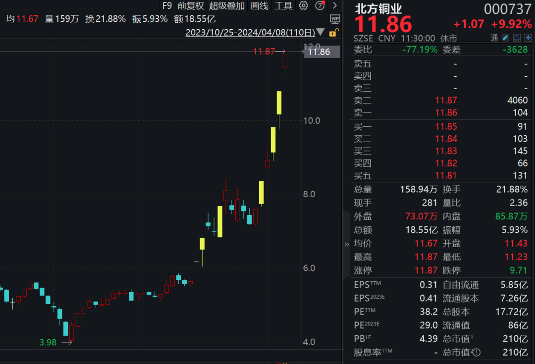Open 超级叠加 overlay menu
535x364 pixels.
(226, 6)
